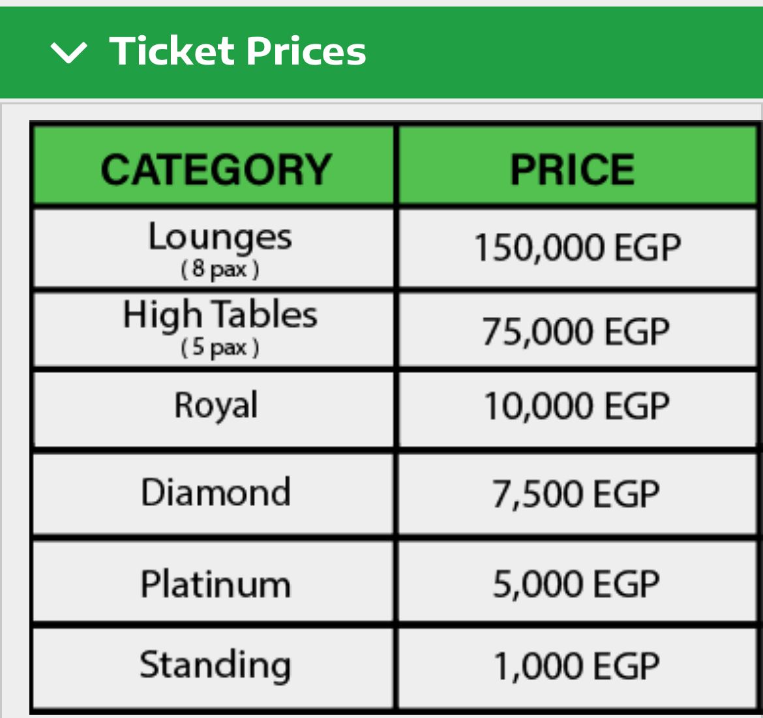Click the 1,000 EGP price cell
Screen dimensions: 763x718
coord(578,667)
